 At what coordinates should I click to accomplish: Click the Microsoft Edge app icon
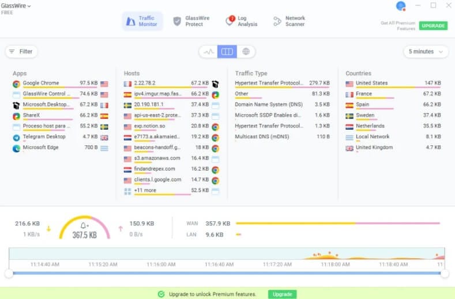[16, 149]
